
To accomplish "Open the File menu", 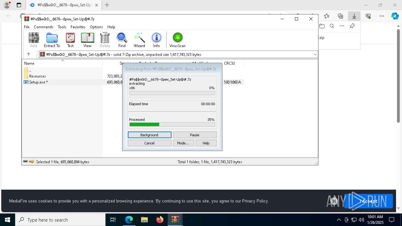I will click(27, 27).
